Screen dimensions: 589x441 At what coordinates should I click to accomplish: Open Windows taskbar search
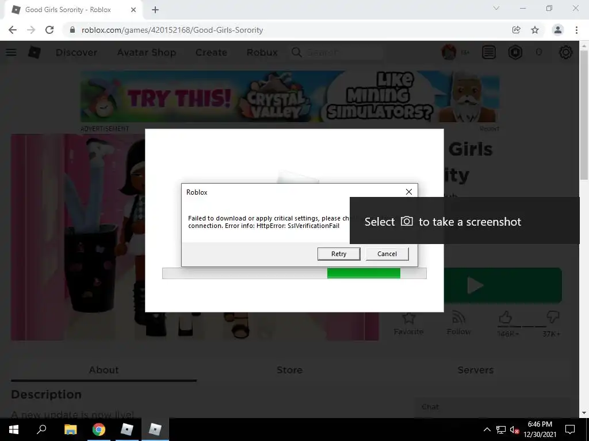(x=41, y=430)
